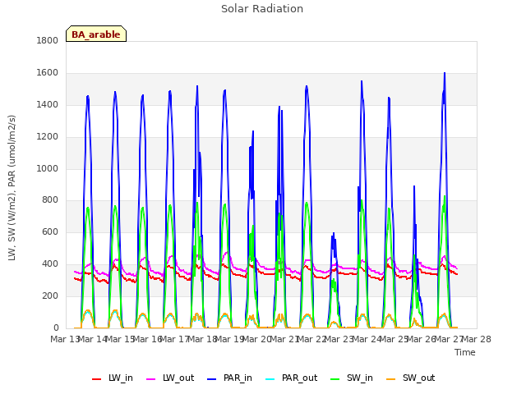Toggle the SW_out legend entry
Screen dimensions: 526x394
pyautogui.click(x=411, y=378)
